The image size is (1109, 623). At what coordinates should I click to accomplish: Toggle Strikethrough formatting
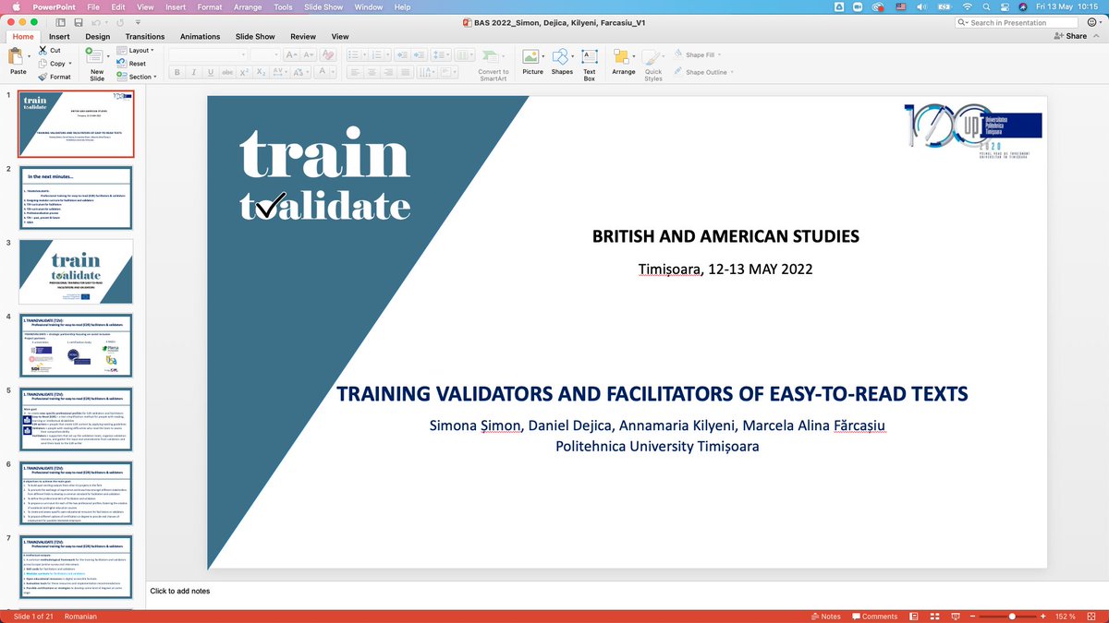point(228,72)
